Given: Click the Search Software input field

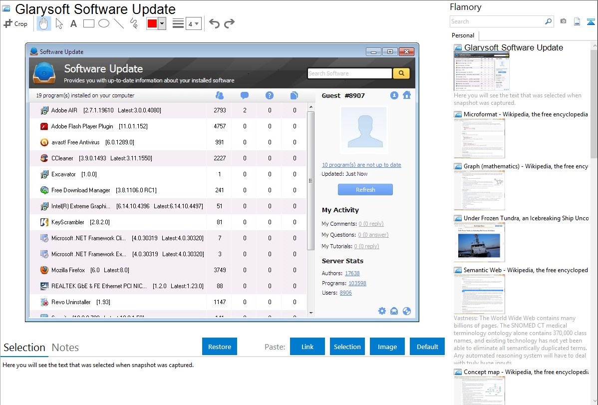Looking at the screenshot, I should pos(350,73).
